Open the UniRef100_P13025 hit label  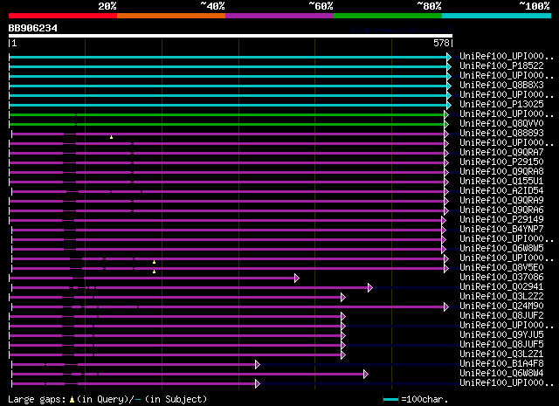pyautogui.click(x=501, y=105)
